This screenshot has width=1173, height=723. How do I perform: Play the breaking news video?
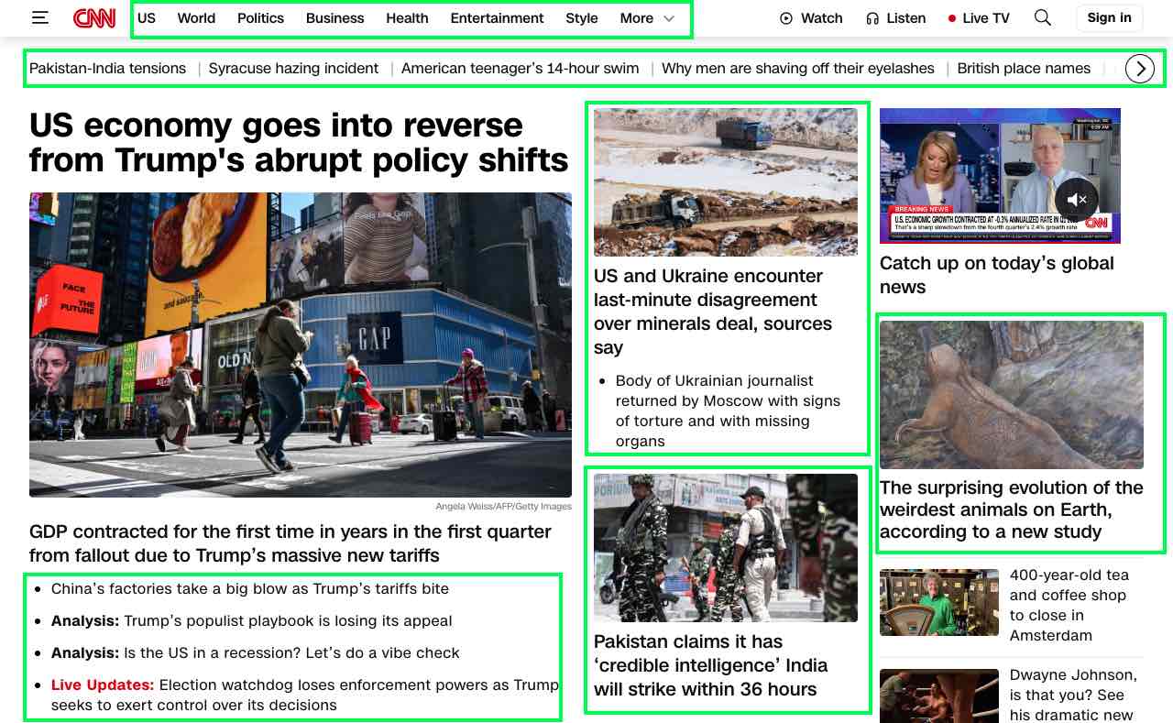(1000, 176)
